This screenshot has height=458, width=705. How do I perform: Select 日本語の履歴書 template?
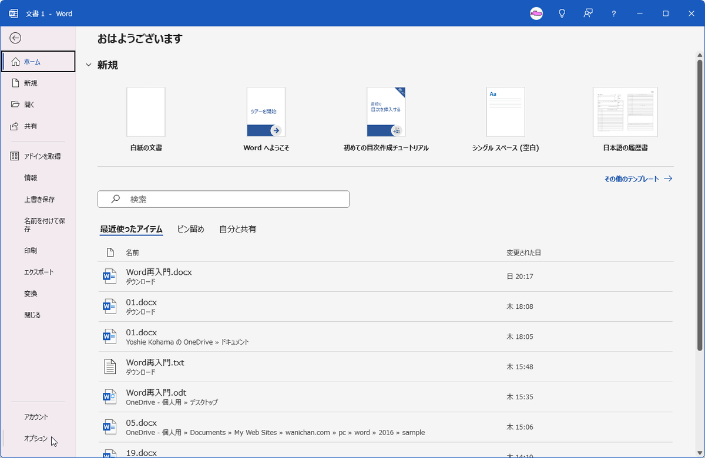click(x=625, y=120)
